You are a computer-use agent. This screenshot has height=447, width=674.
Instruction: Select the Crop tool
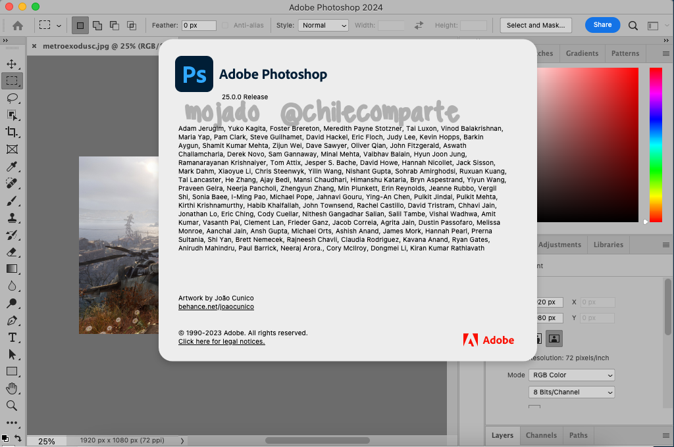click(x=12, y=132)
